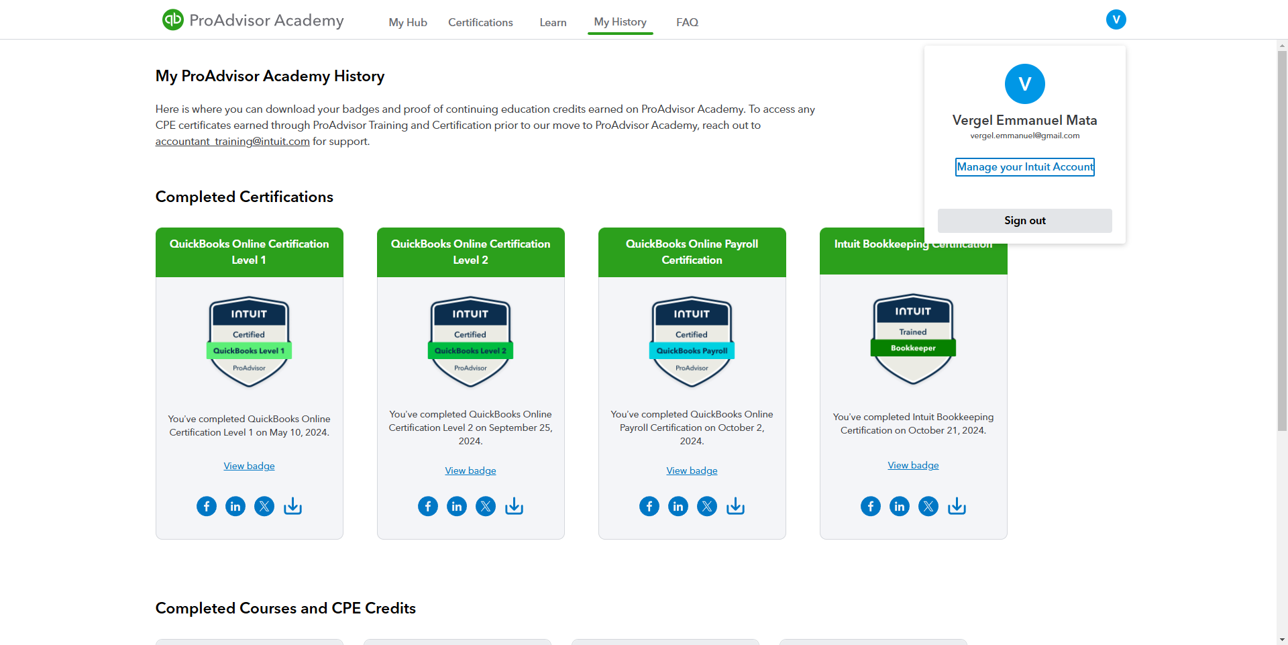
Task: Share Level 2 certification on Facebook
Action: [428, 506]
